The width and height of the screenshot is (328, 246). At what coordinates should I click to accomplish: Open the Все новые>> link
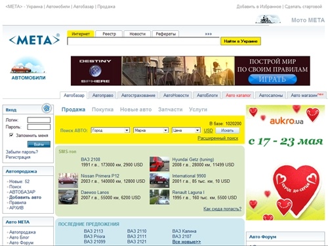click(x=186, y=241)
